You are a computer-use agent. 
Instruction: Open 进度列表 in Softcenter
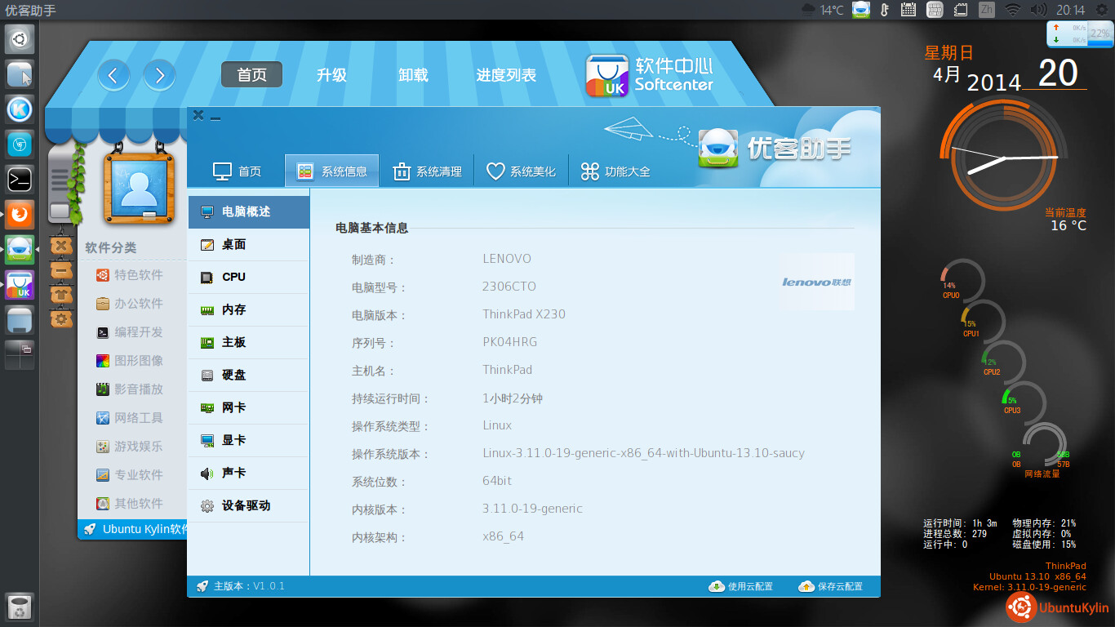[x=506, y=75]
